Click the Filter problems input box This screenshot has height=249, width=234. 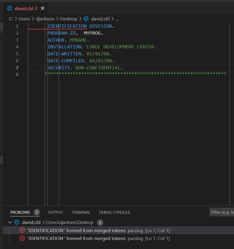(x=222, y=212)
